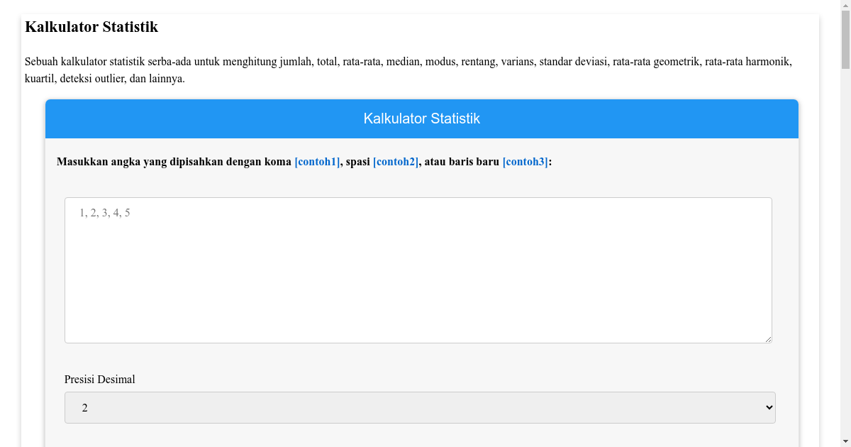Viewport: 851px width, 447px height.
Task: Click the blue Kalkulator Statistik header bar
Action: (421, 118)
